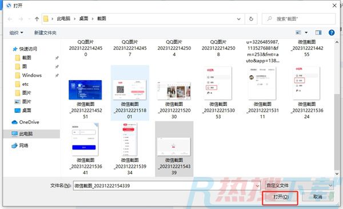The width and height of the screenshot is (343, 209).
Task: Select thumbnail 微信截图_20231222153624
Action: click(306, 83)
